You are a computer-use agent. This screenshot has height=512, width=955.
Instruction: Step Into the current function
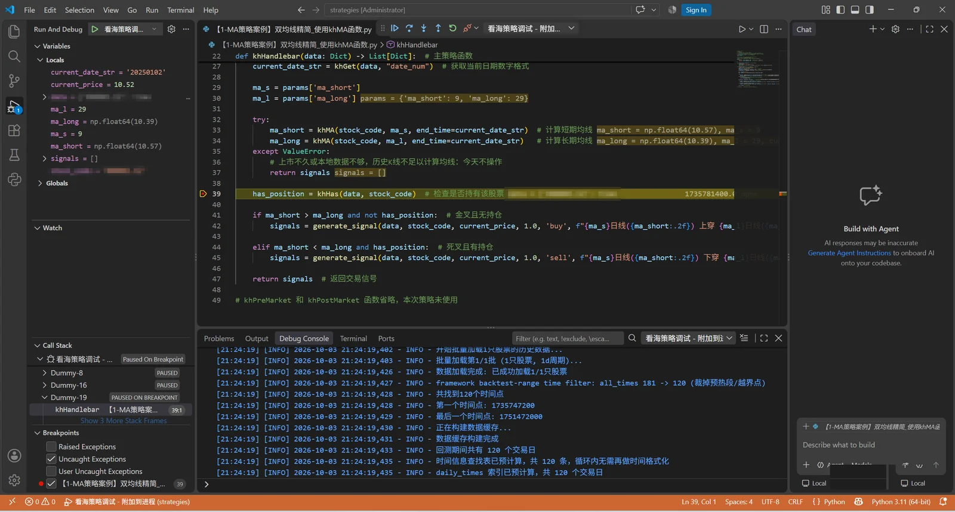click(424, 28)
